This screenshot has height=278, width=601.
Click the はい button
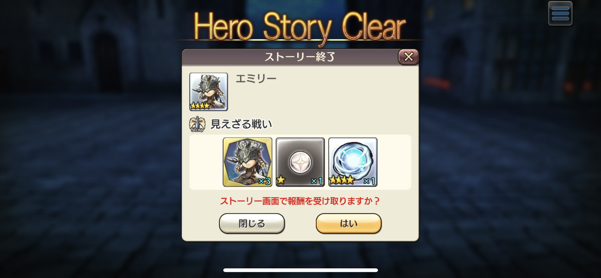(349, 223)
